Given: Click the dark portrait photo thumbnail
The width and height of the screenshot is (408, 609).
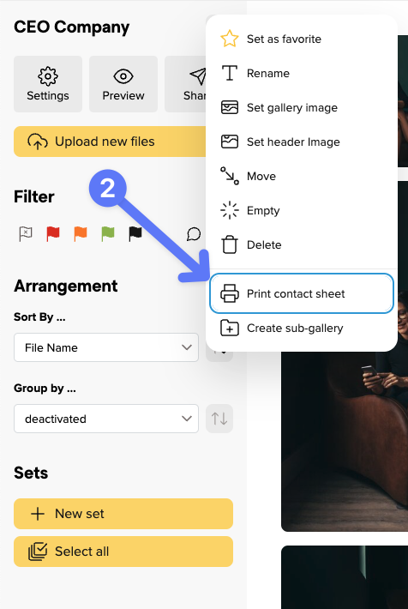Looking at the screenshot, I should click(345, 439).
